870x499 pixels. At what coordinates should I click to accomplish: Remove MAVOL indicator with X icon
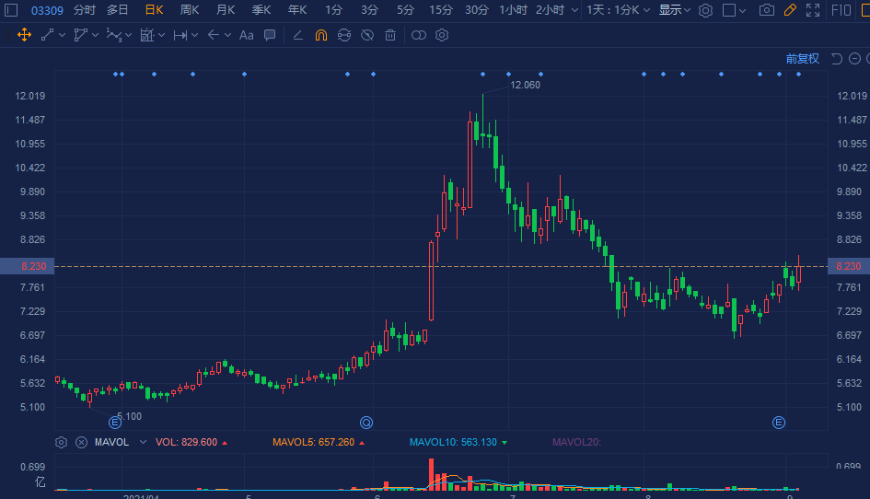(82, 443)
